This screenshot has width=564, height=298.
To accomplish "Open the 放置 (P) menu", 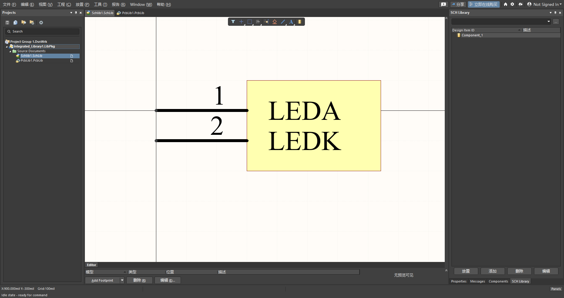I will pos(82,4).
